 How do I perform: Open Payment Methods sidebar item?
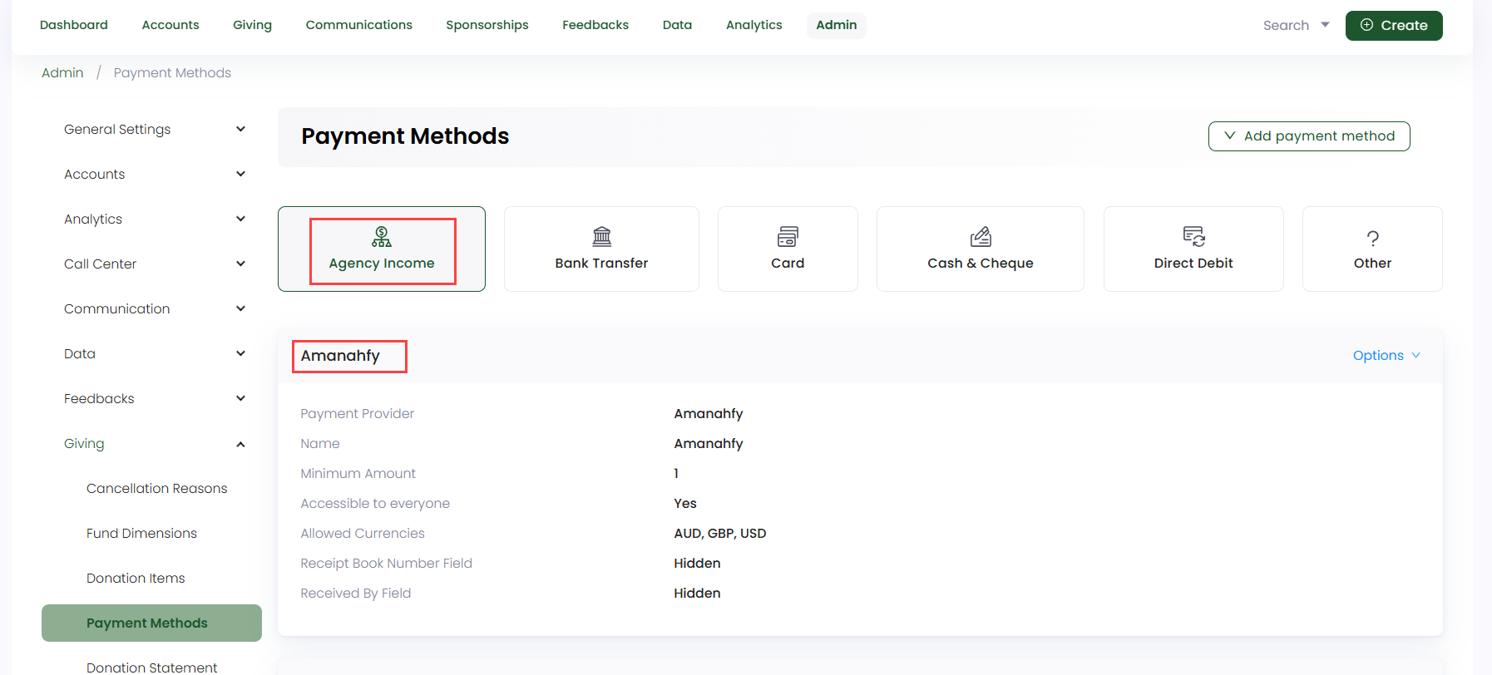click(x=151, y=623)
